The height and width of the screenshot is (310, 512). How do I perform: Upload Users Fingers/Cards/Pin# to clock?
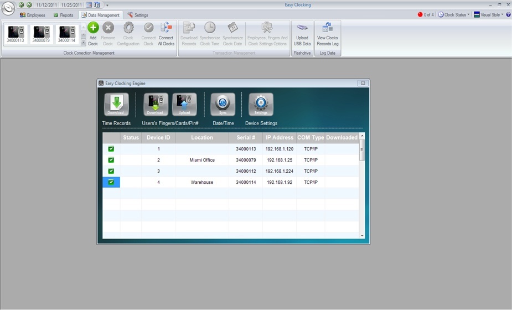pyautogui.click(x=184, y=105)
